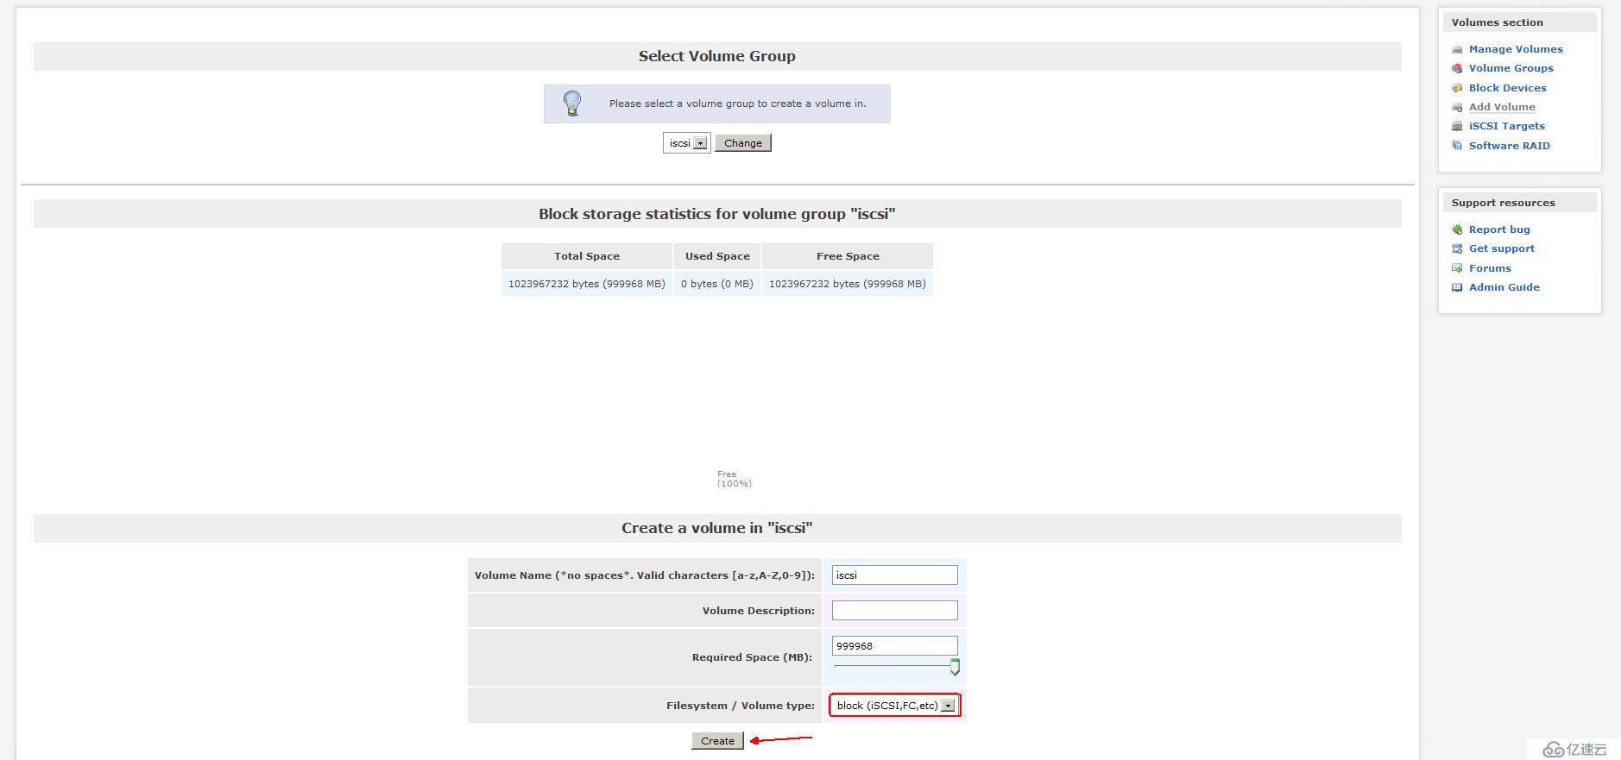Click the Total Space value 1023967232 bytes
The height and width of the screenshot is (760, 1621).
tap(587, 284)
